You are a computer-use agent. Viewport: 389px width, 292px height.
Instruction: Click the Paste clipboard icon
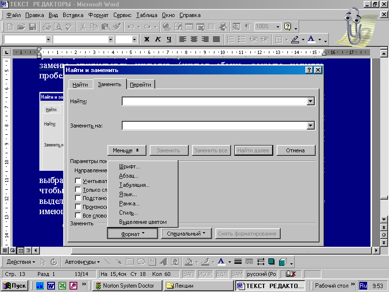(x=106, y=27)
